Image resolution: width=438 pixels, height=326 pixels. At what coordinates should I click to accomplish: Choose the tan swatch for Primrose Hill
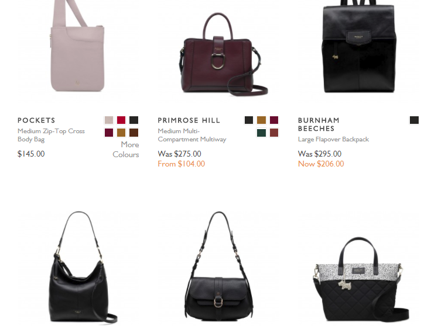pos(262,120)
